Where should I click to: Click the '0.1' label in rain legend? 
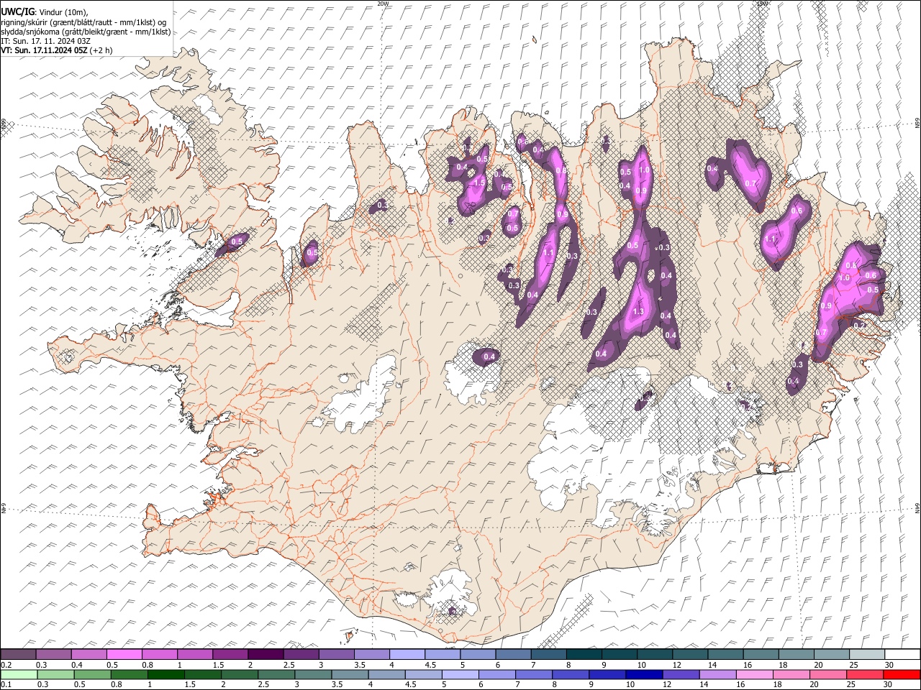coord(5,684)
